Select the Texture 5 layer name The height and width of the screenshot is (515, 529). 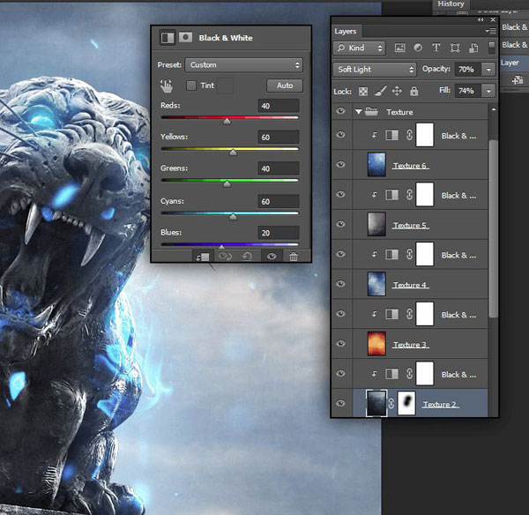[x=410, y=225]
